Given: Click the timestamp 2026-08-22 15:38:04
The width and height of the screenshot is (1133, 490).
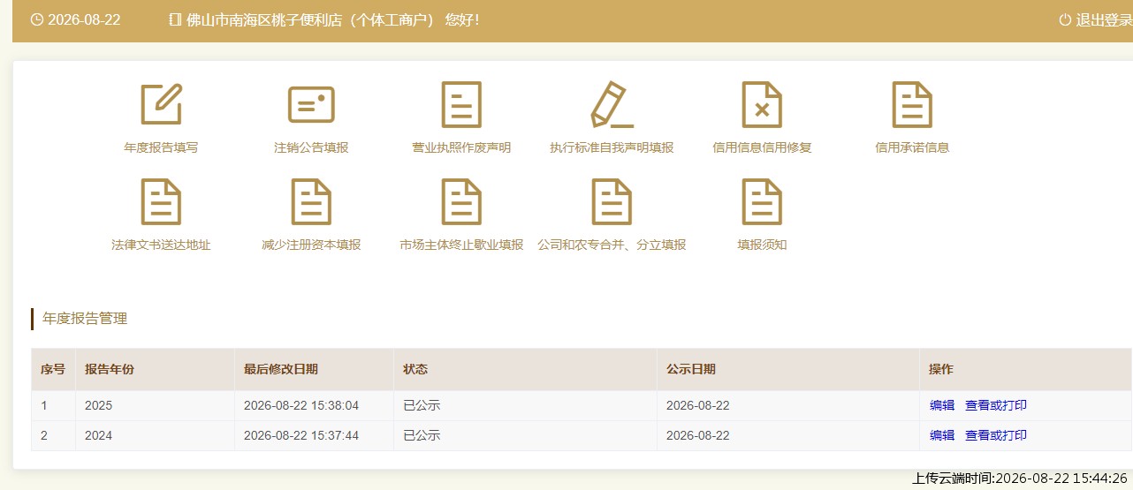Looking at the screenshot, I should click(x=301, y=406).
